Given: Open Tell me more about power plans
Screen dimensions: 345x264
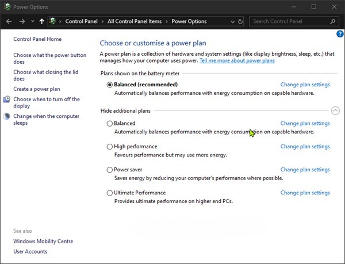Looking at the screenshot, I should click(237, 60).
